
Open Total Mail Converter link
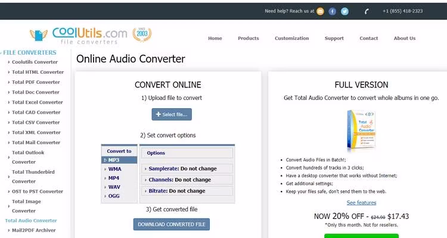click(36, 143)
